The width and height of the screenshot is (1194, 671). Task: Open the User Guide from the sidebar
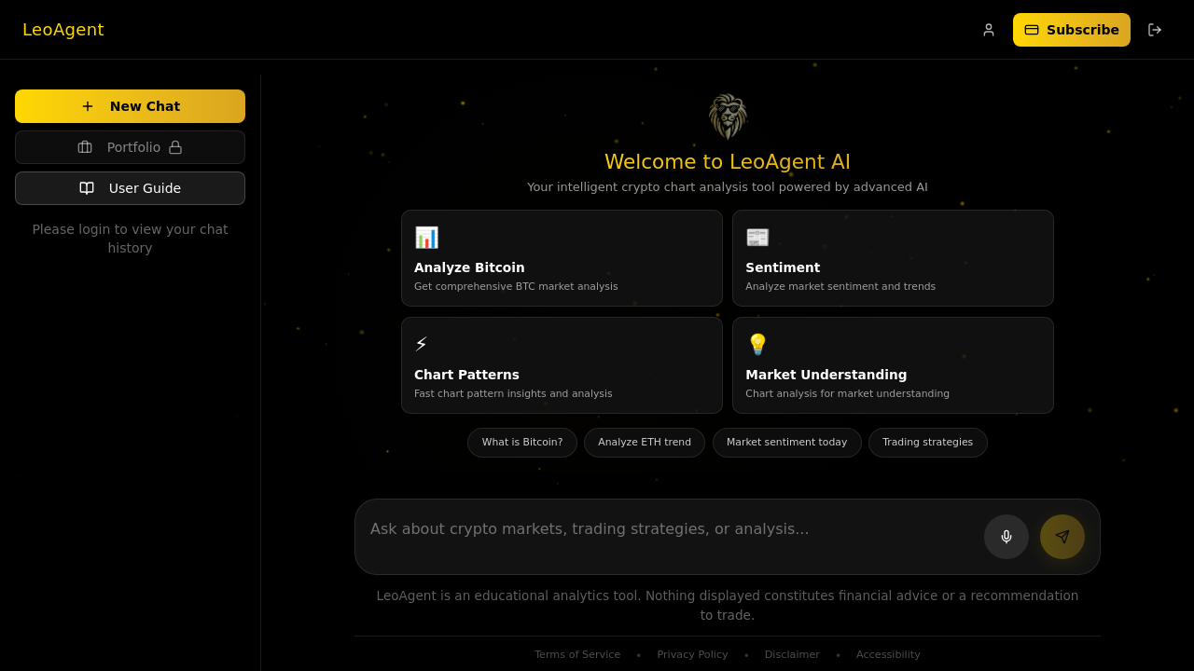[130, 188]
